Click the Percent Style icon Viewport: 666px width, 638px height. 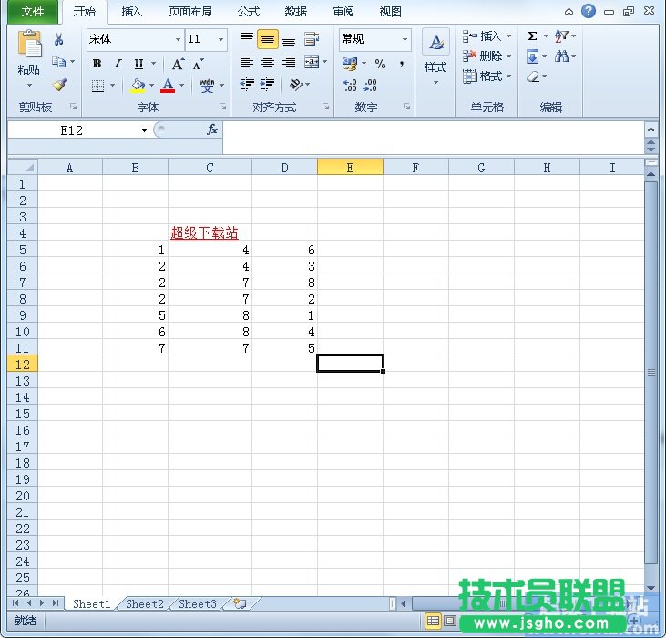pyautogui.click(x=380, y=64)
